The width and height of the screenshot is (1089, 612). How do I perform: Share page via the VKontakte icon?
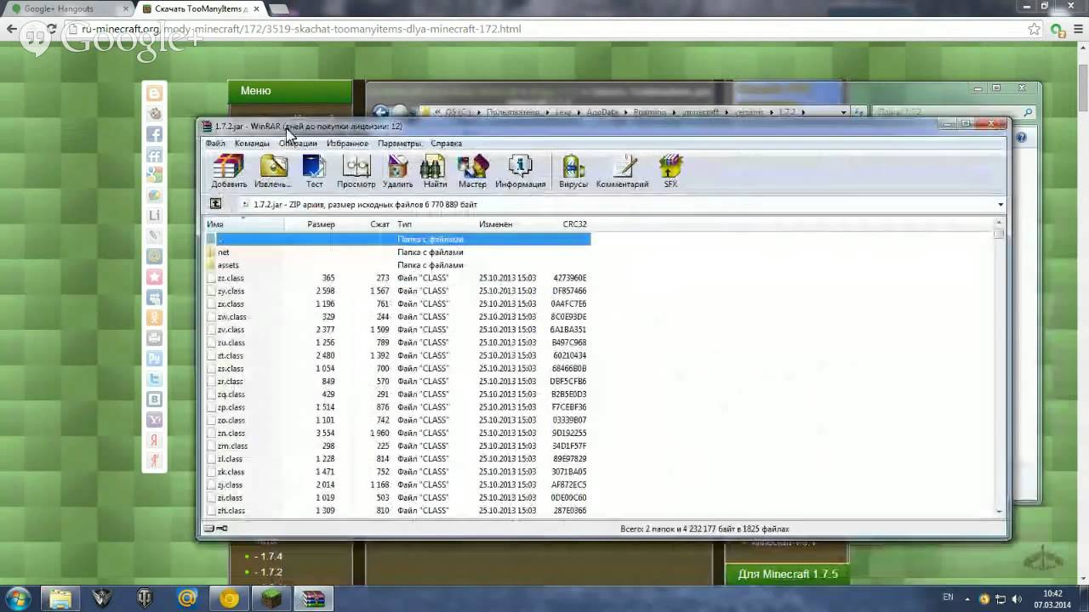coord(155,399)
